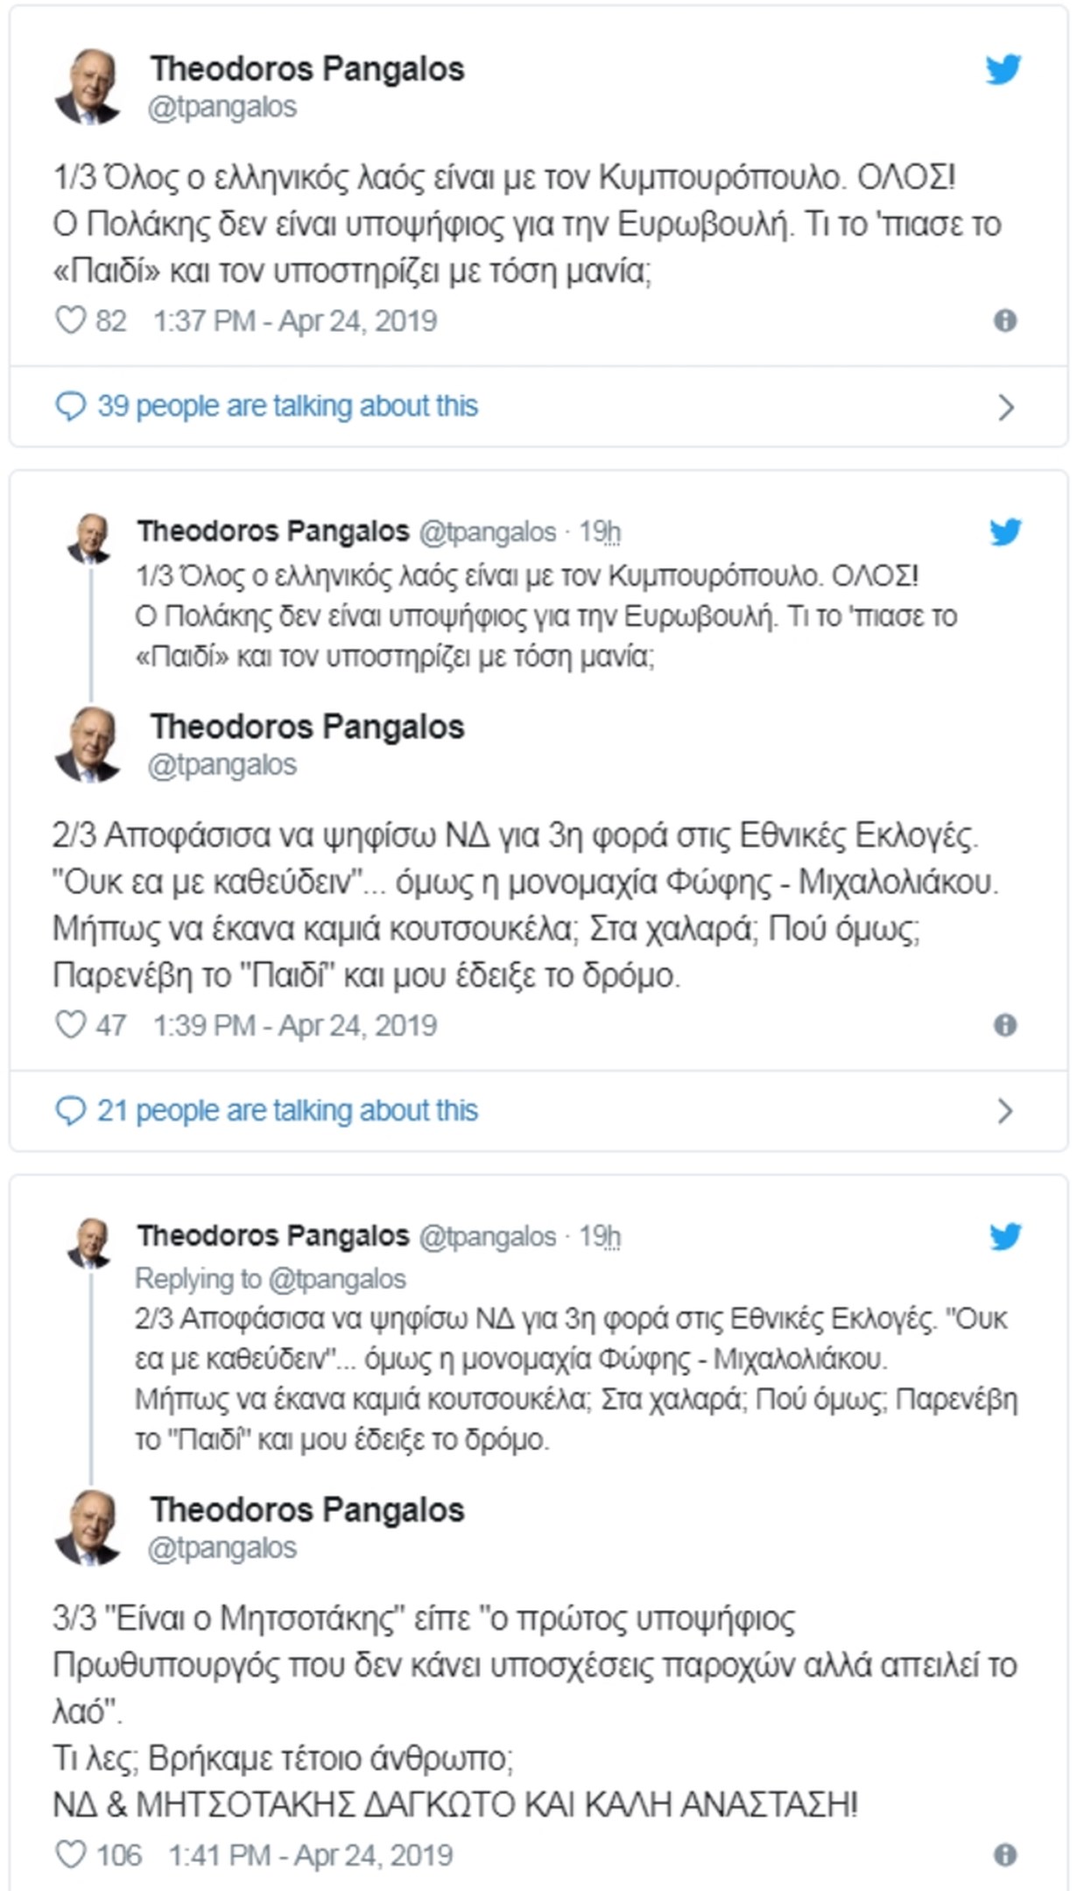Open '21 people are talking about this' link

click(287, 1110)
